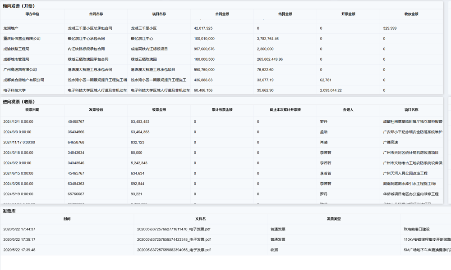Select the 收款金额 column header
The height and width of the screenshot is (270, 451).
pyautogui.click(x=411, y=14)
